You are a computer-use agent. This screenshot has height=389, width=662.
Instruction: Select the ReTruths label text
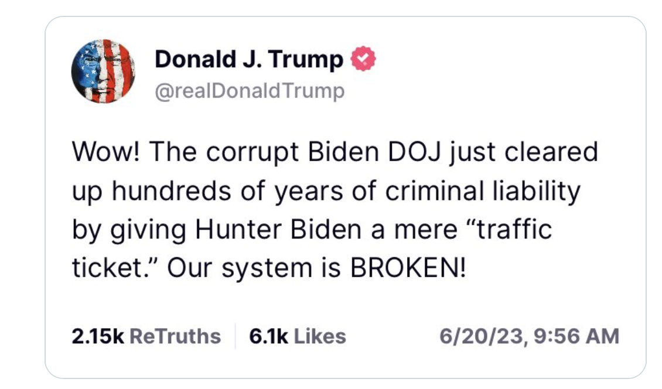click(x=175, y=336)
